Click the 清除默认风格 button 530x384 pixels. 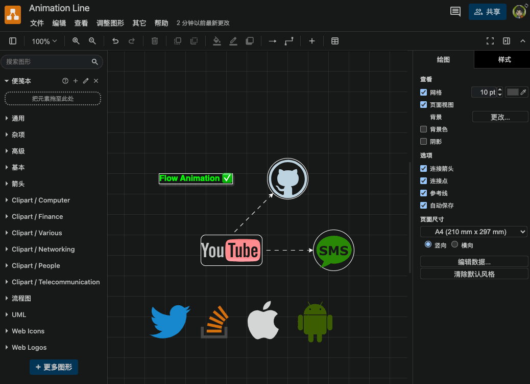click(x=474, y=274)
